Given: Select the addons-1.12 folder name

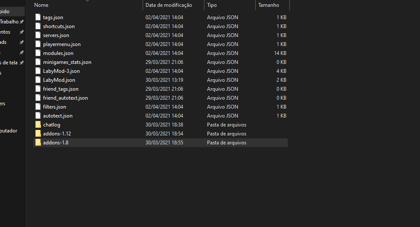Looking at the screenshot, I should (57, 134).
